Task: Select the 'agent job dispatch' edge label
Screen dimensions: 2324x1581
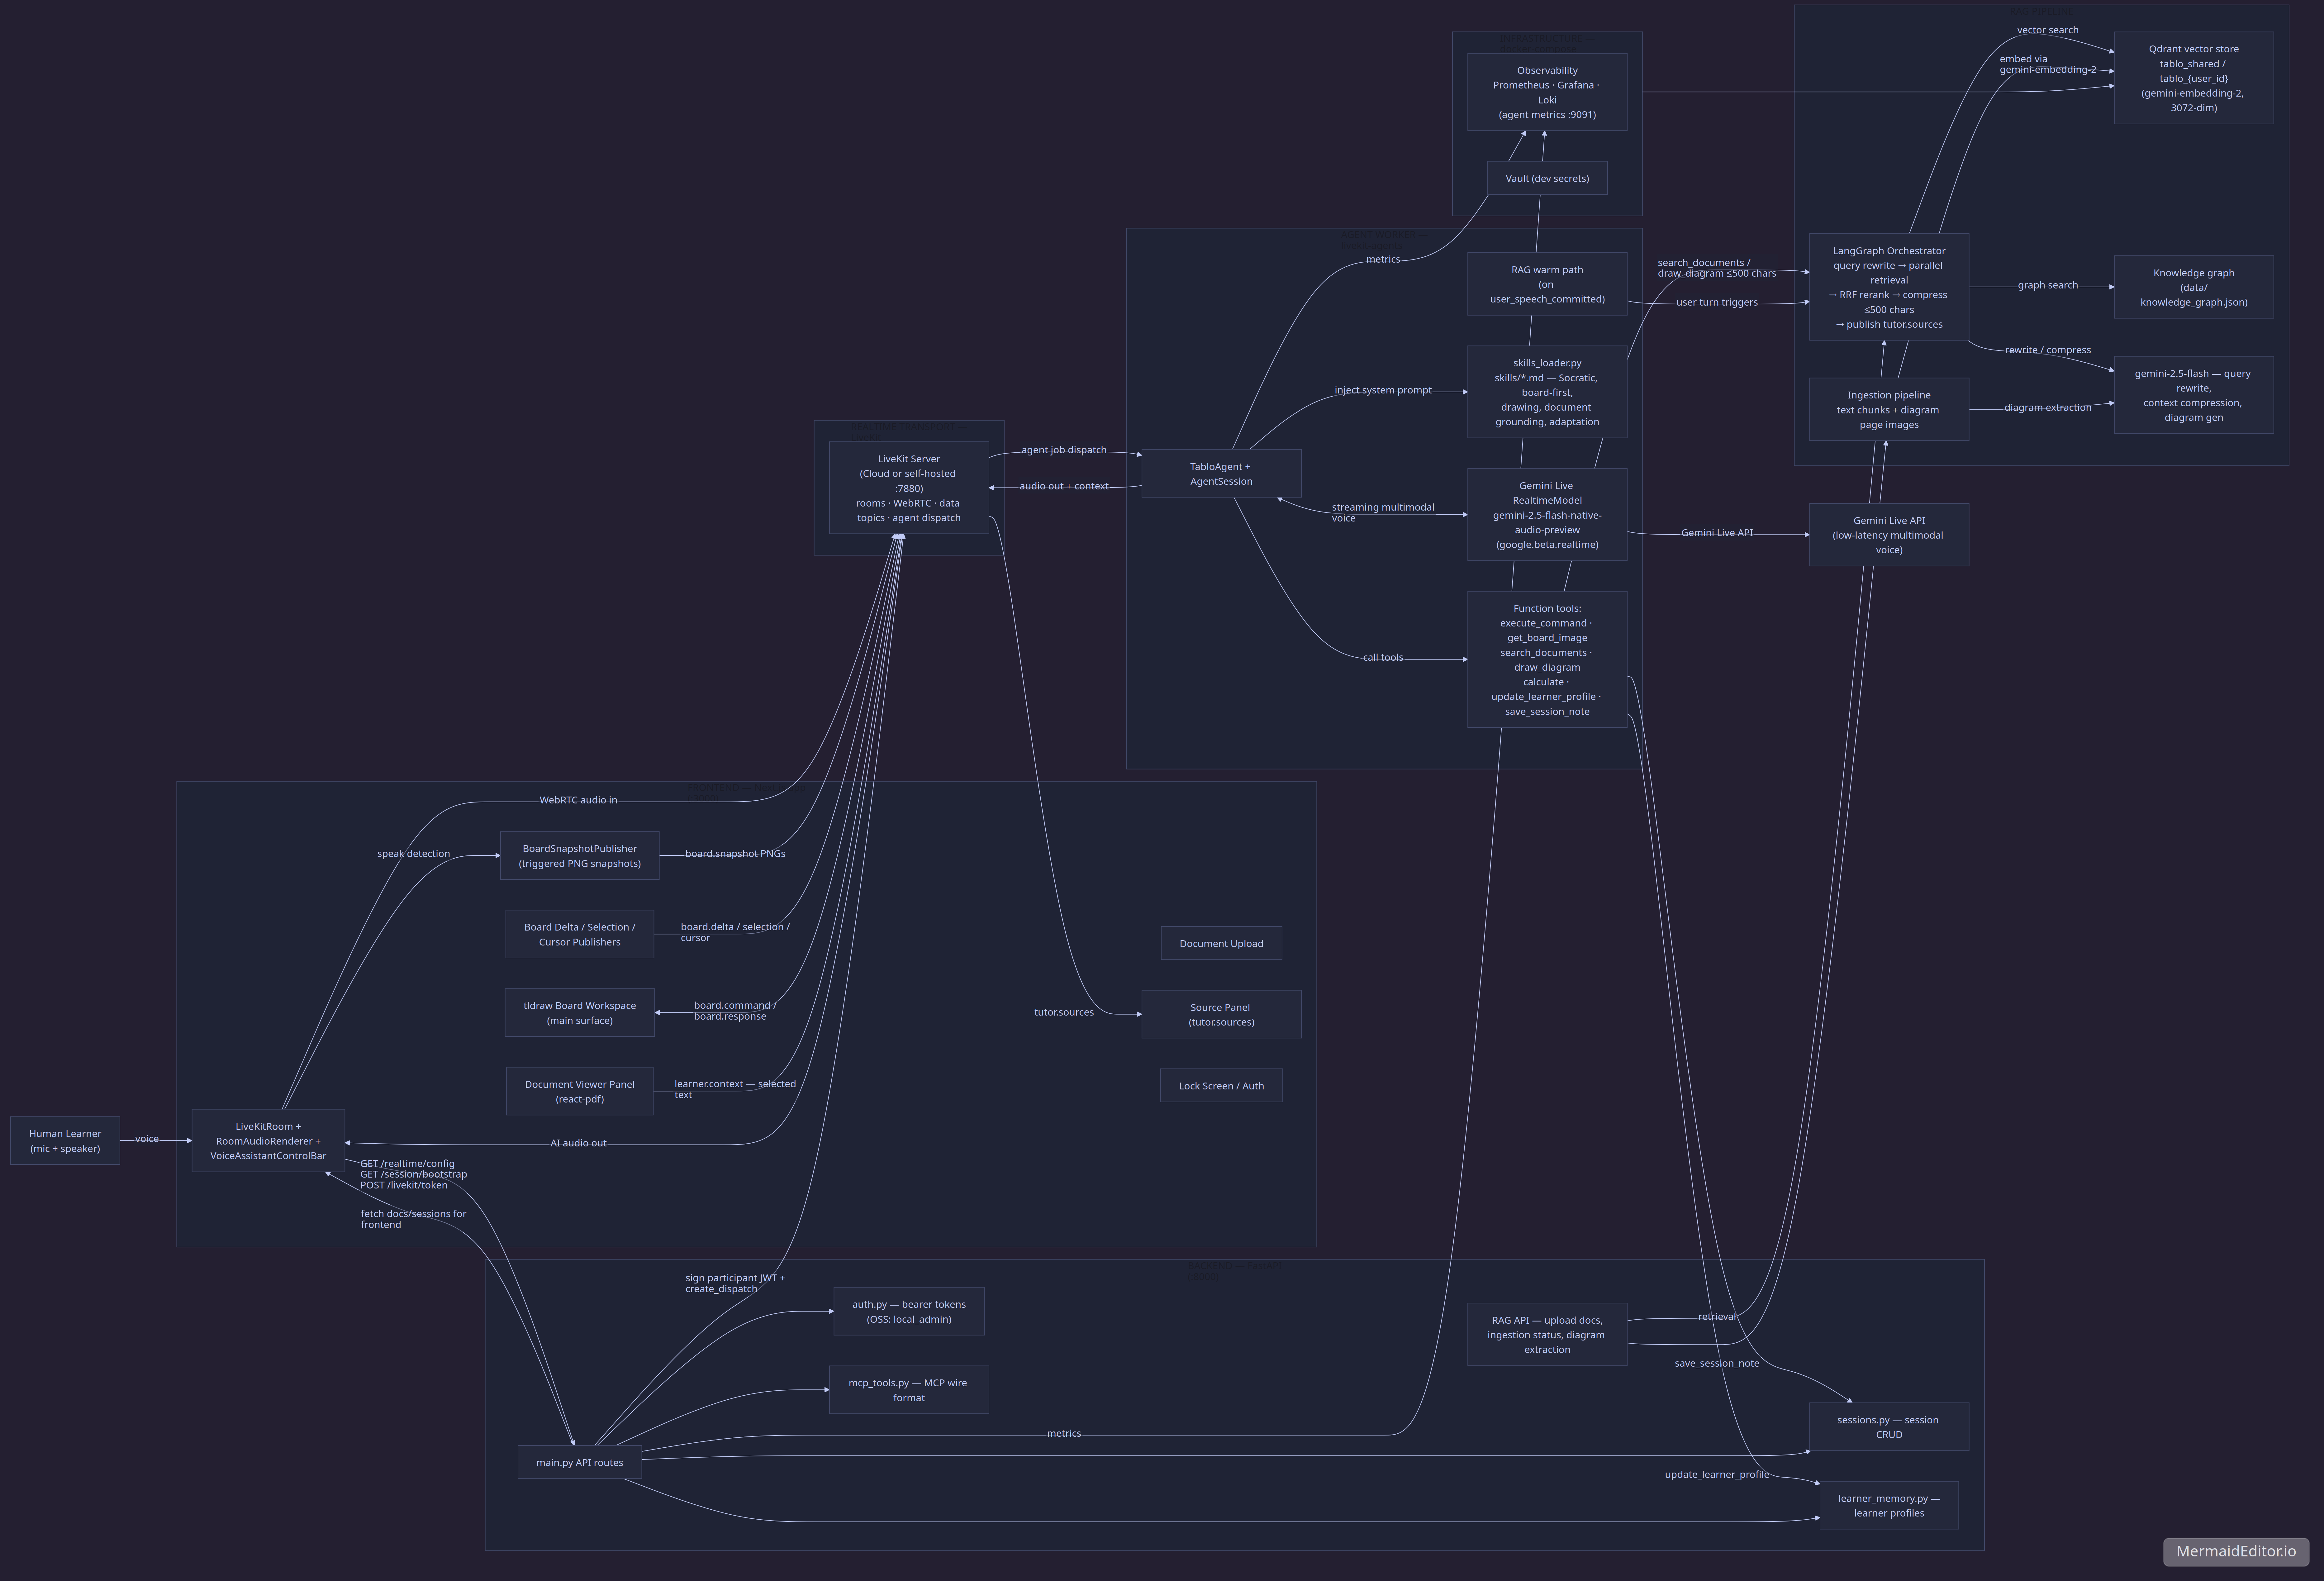Action: (x=1064, y=450)
